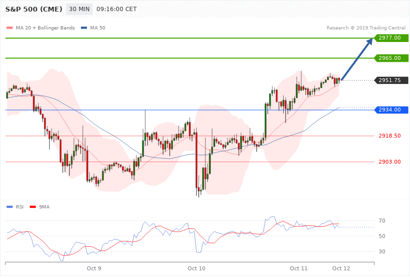
Task: Click the MA 50 blue legend swatch
Action: tap(84, 28)
